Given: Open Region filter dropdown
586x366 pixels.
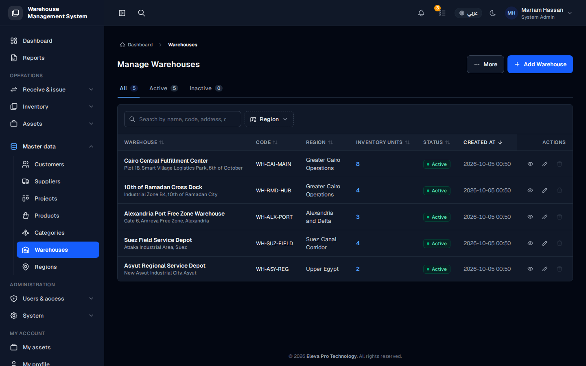Looking at the screenshot, I should click(269, 119).
